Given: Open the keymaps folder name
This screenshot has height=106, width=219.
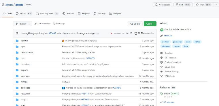Looking at the screenshot, I should (25, 76).
